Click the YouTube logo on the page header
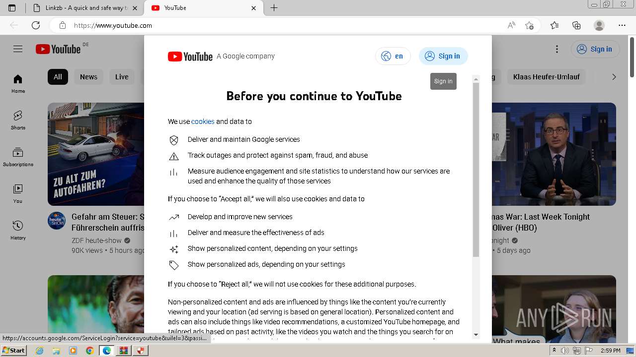Image resolution: width=636 pixels, height=357 pixels. click(58, 49)
